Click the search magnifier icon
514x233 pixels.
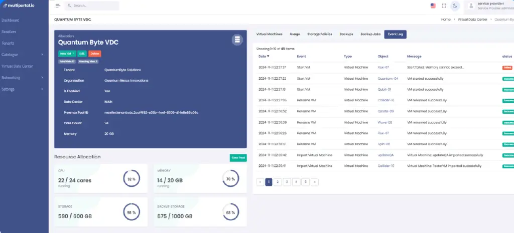69,6
